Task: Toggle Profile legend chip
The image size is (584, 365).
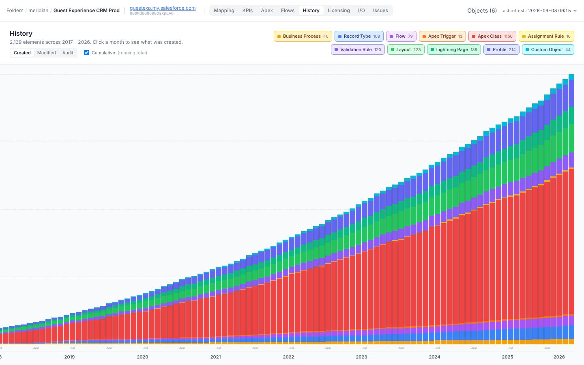Action: click(501, 49)
